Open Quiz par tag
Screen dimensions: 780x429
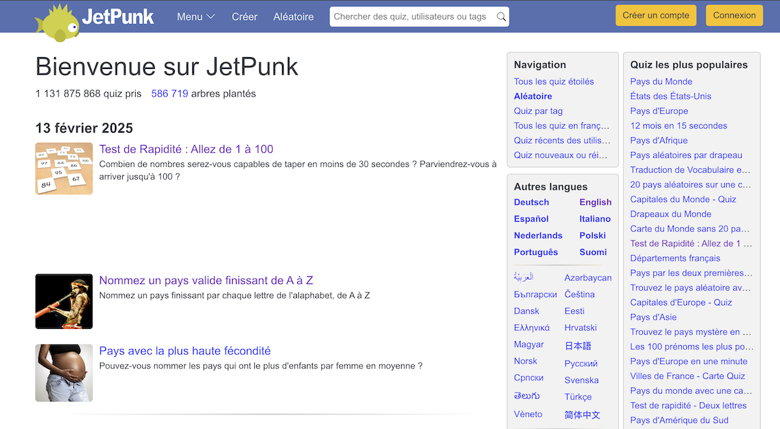pos(538,111)
